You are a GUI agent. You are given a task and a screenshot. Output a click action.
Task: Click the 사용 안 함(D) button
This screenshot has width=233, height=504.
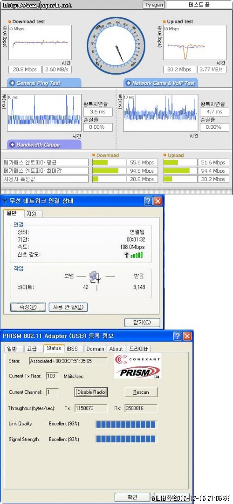pyautogui.click(x=68, y=307)
